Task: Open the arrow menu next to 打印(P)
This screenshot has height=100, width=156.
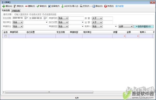Action: tap(91, 6)
